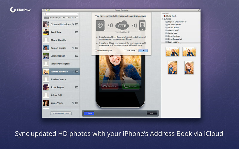This screenshot has height=149, width=239.
Task: Click the HD badge next to Oksana Kizikelova
Action: (x=77, y=24)
